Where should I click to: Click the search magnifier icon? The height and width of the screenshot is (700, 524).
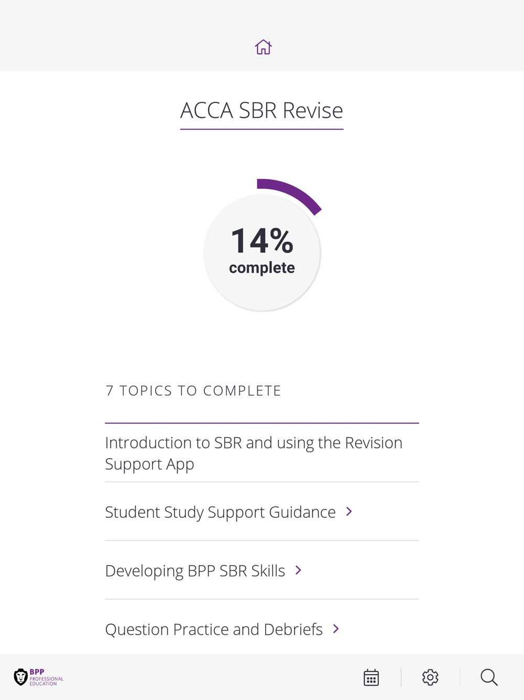[x=489, y=677]
